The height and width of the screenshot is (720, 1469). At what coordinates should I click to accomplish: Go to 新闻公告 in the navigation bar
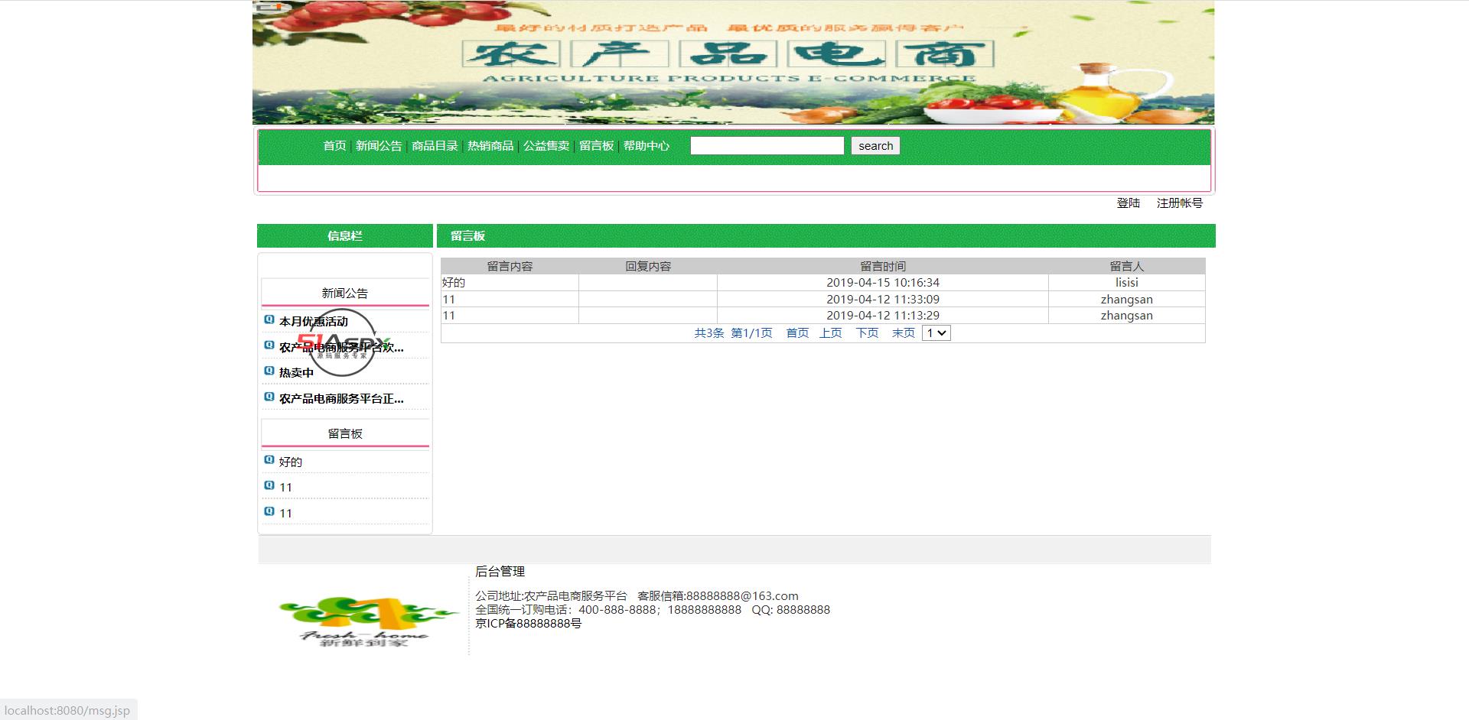click(x=379, y=146)
